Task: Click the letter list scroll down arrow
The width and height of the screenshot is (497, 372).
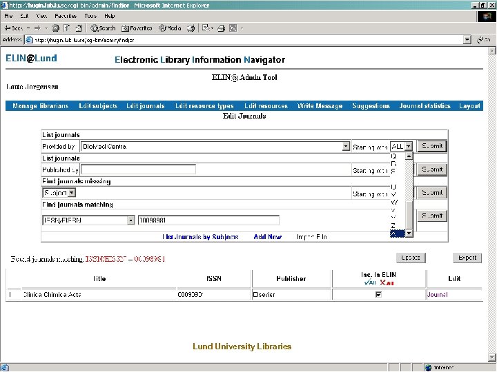Action: [x=409, y=234]
